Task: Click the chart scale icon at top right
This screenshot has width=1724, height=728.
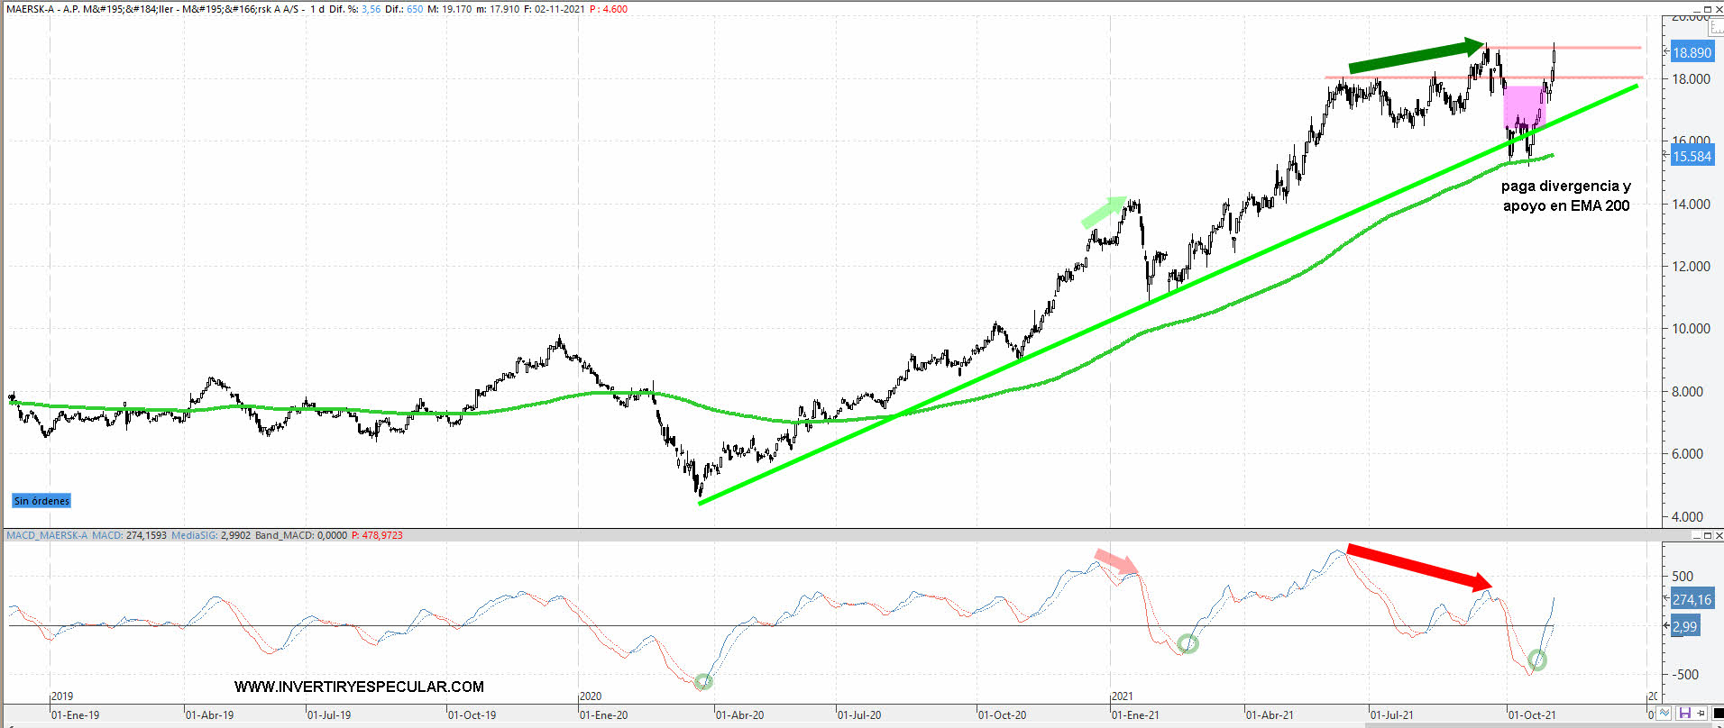Action: (x=1717, y=28)
